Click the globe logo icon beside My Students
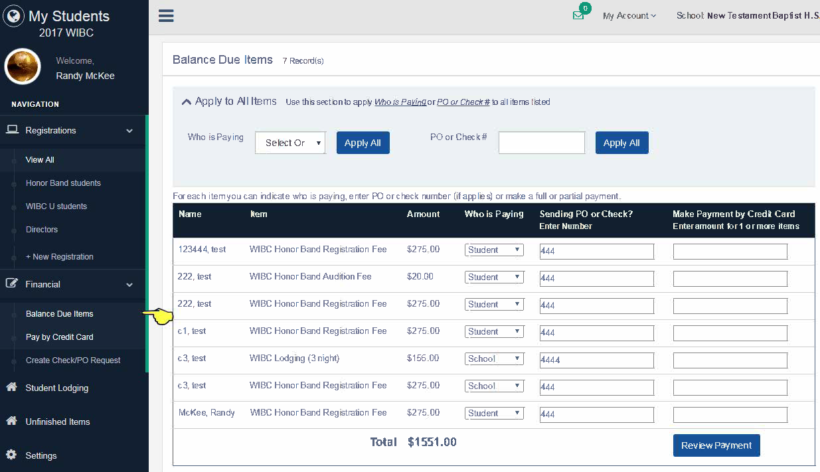Viewport: 820px width, 472px height. (14, 16)
